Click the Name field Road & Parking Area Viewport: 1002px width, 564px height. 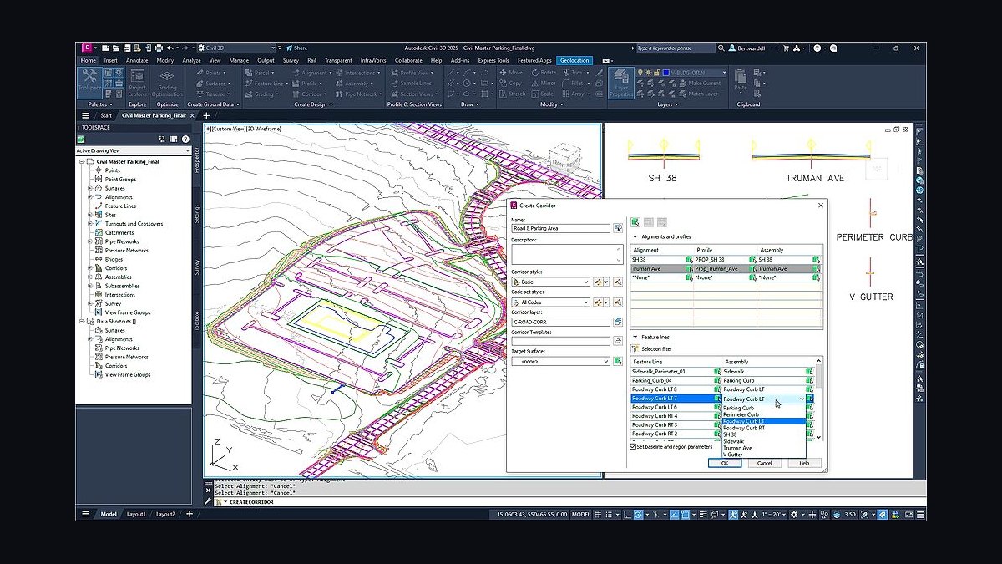(561, 228)
